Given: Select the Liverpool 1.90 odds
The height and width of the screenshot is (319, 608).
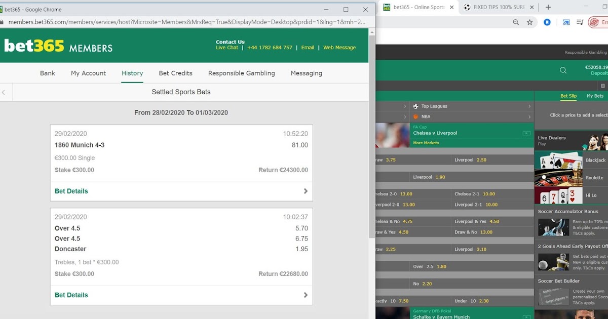Looking at the screenshot, I should click(x=472, y=177).
